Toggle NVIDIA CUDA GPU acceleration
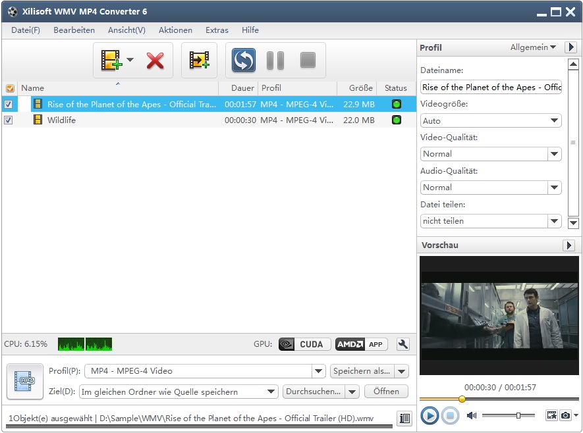 304,344
